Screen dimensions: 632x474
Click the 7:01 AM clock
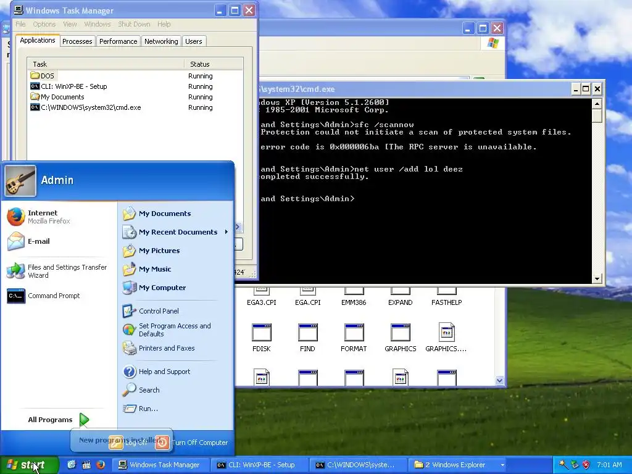[x=609, y=465]
